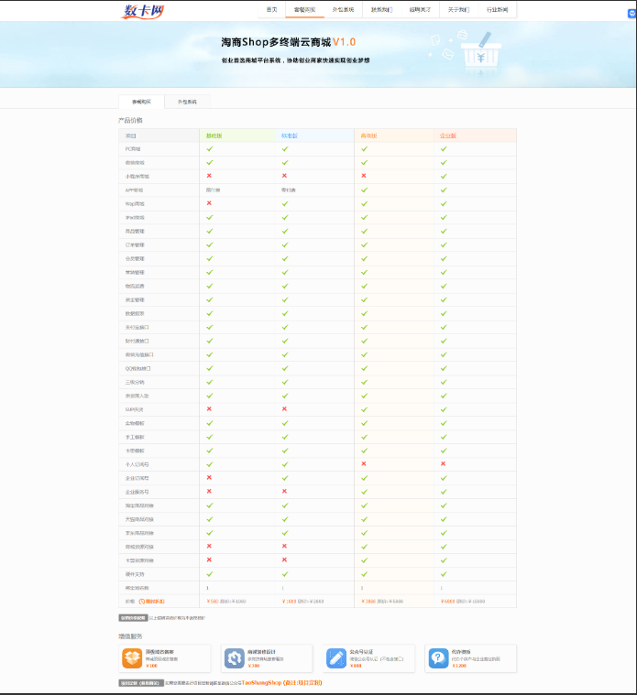Image resolution: width=637 pixels, height=695 pixels.
Task: Click the ￥1880 price in 标准版 column
Action: (x=290, y=602)
